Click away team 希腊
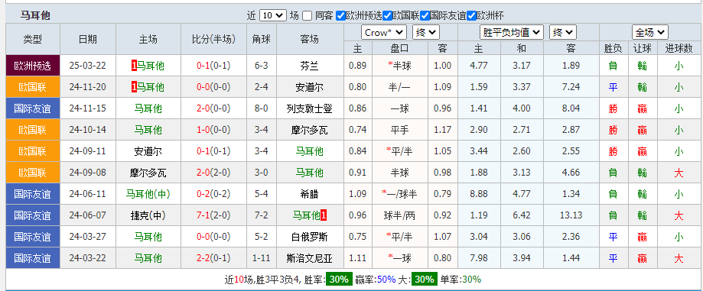703x291 pixels. (309, 194)
